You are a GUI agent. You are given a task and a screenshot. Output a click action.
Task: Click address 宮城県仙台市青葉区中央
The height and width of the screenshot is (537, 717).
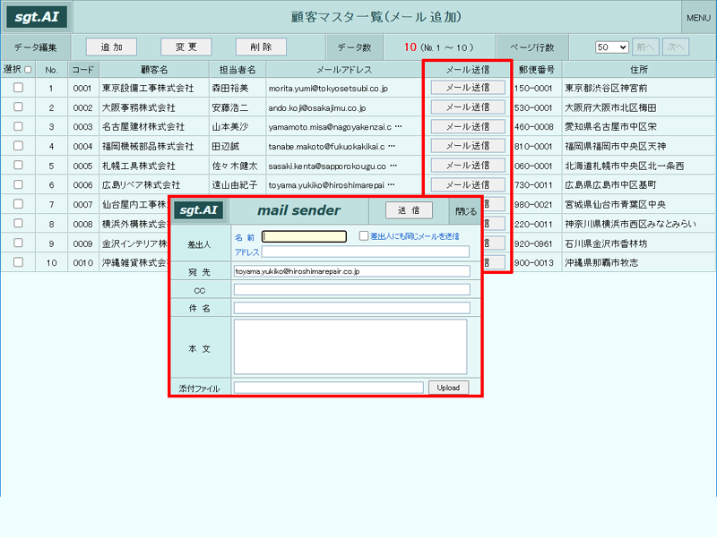click(615, 205)
